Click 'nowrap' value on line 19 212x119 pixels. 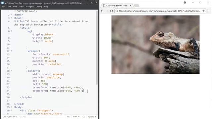[x=58, y=74]
